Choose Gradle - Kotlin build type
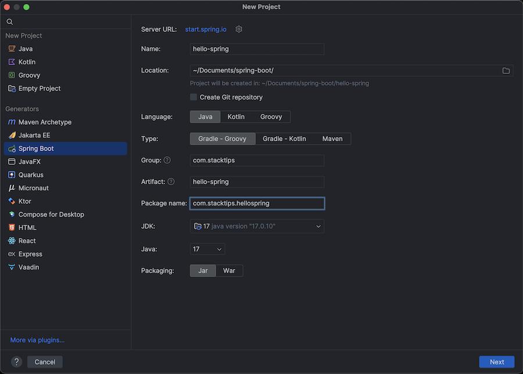 point(284,139)
